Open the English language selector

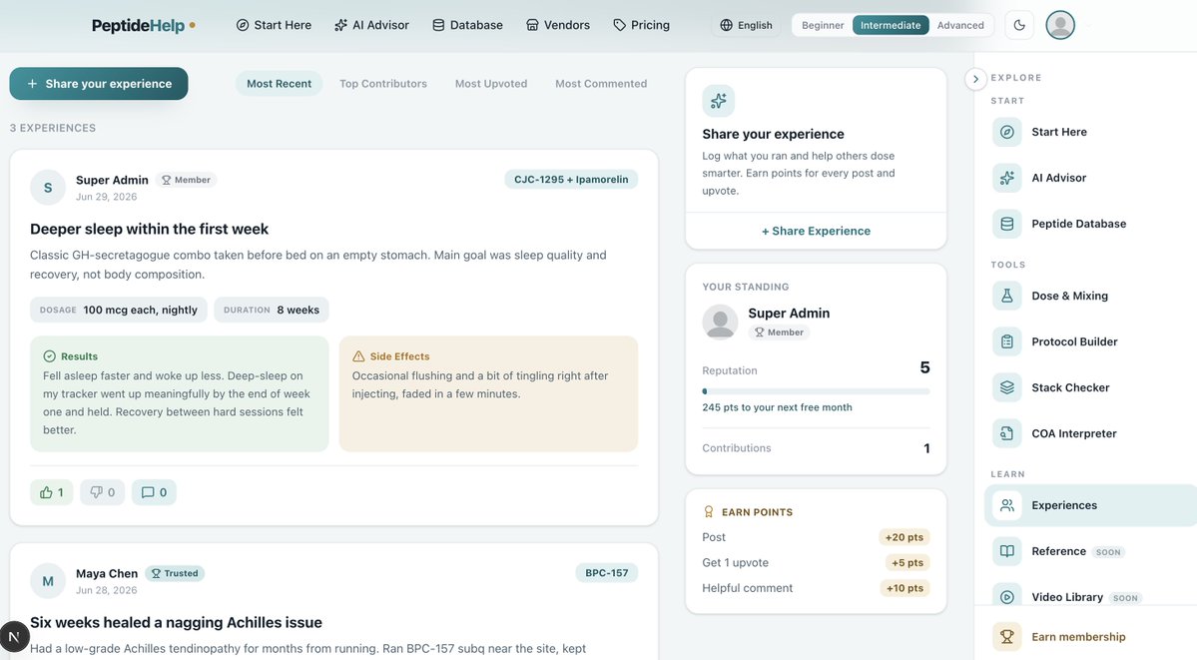pos(746,25)
